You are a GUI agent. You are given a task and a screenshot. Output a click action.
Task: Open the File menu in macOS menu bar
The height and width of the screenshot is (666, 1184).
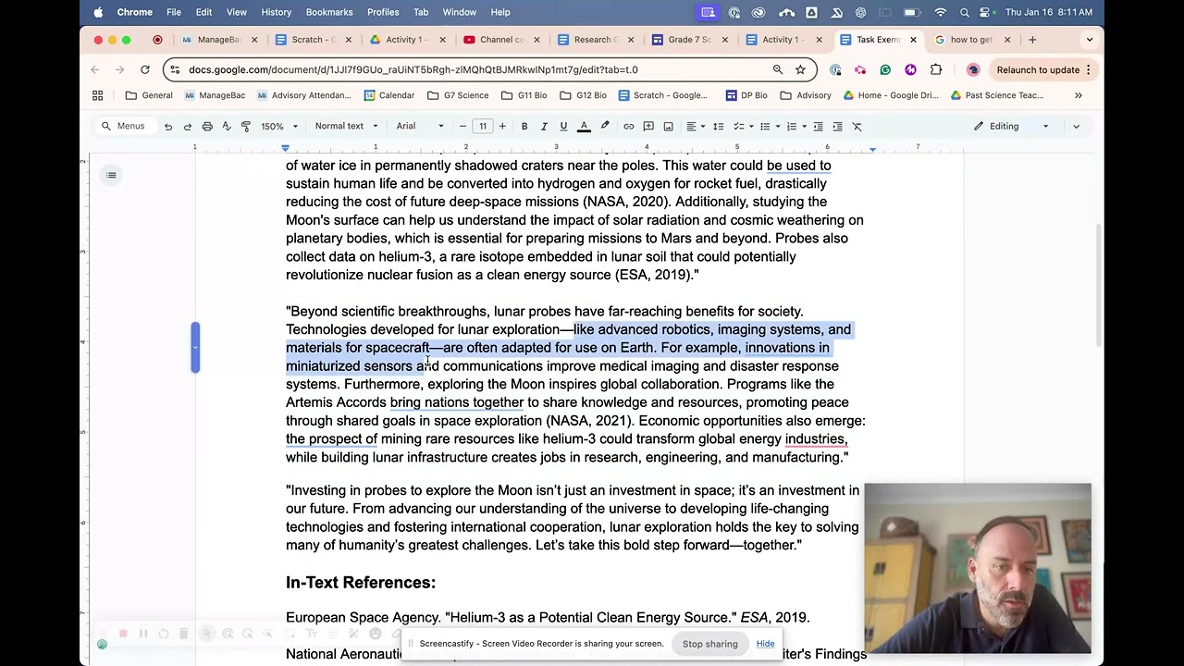[x=174, y=12]
